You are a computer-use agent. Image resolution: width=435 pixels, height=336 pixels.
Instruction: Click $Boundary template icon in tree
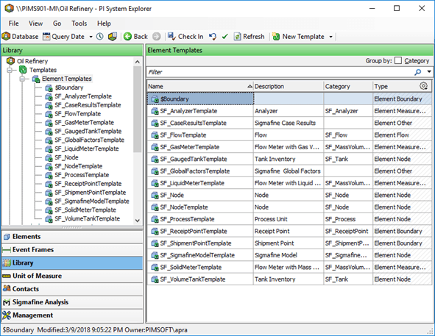(x=49, y=88)
